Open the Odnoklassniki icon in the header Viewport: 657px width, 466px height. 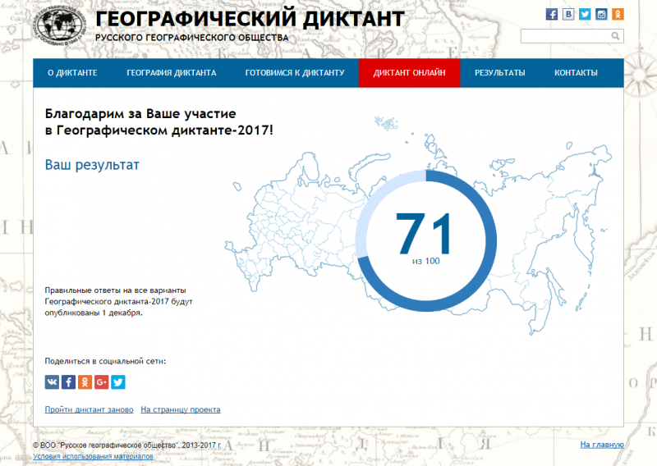point(618,14)
